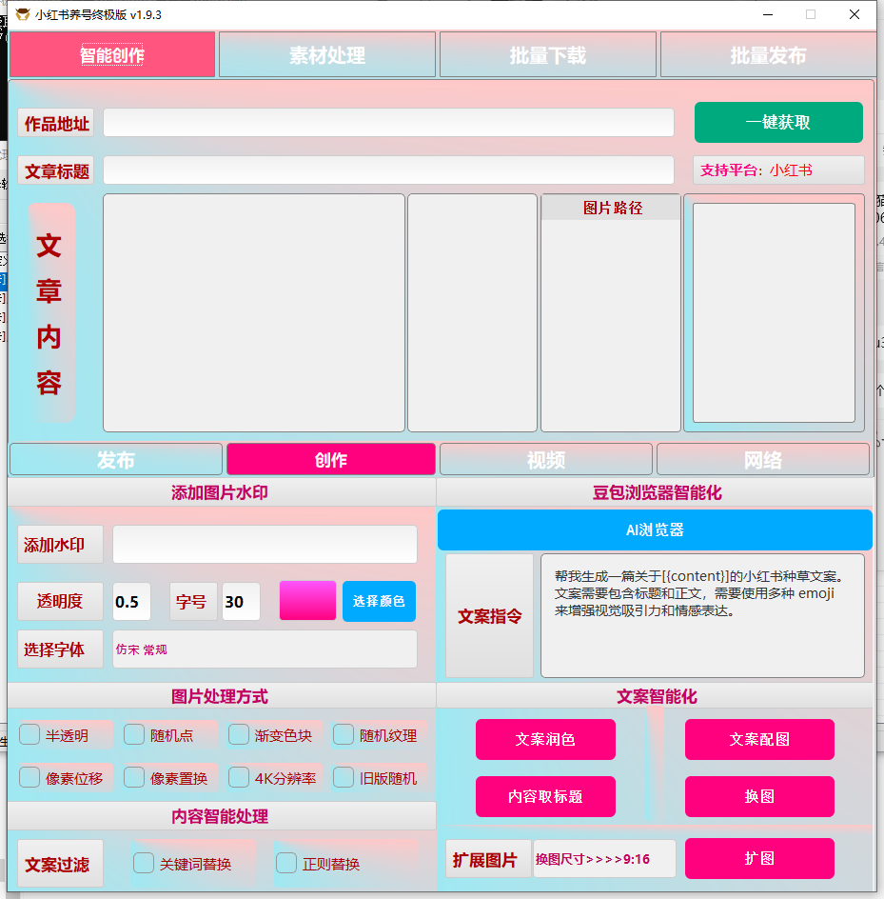884x899 pixels.
Task: Click the 一键获取 button
Action: [x=778, y=122]
